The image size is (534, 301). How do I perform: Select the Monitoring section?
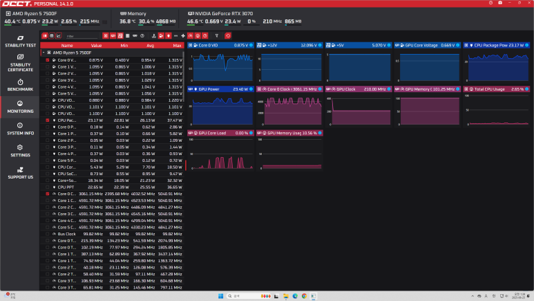click(x=20, y=107)
